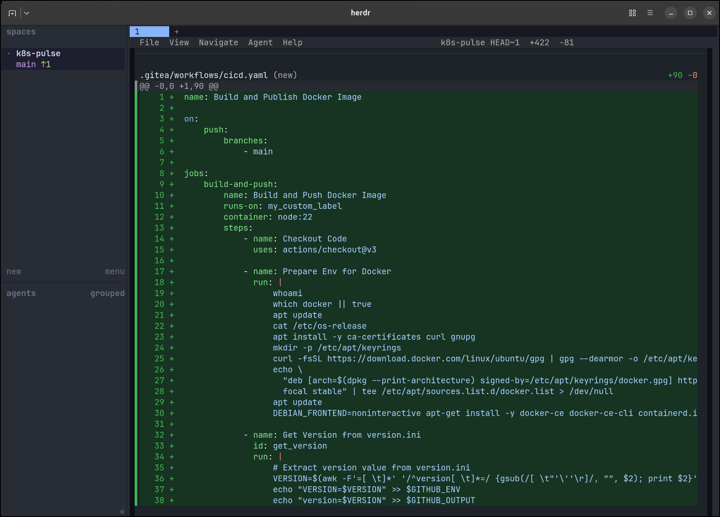Click line 12 container: node:22

click(268, 217)
